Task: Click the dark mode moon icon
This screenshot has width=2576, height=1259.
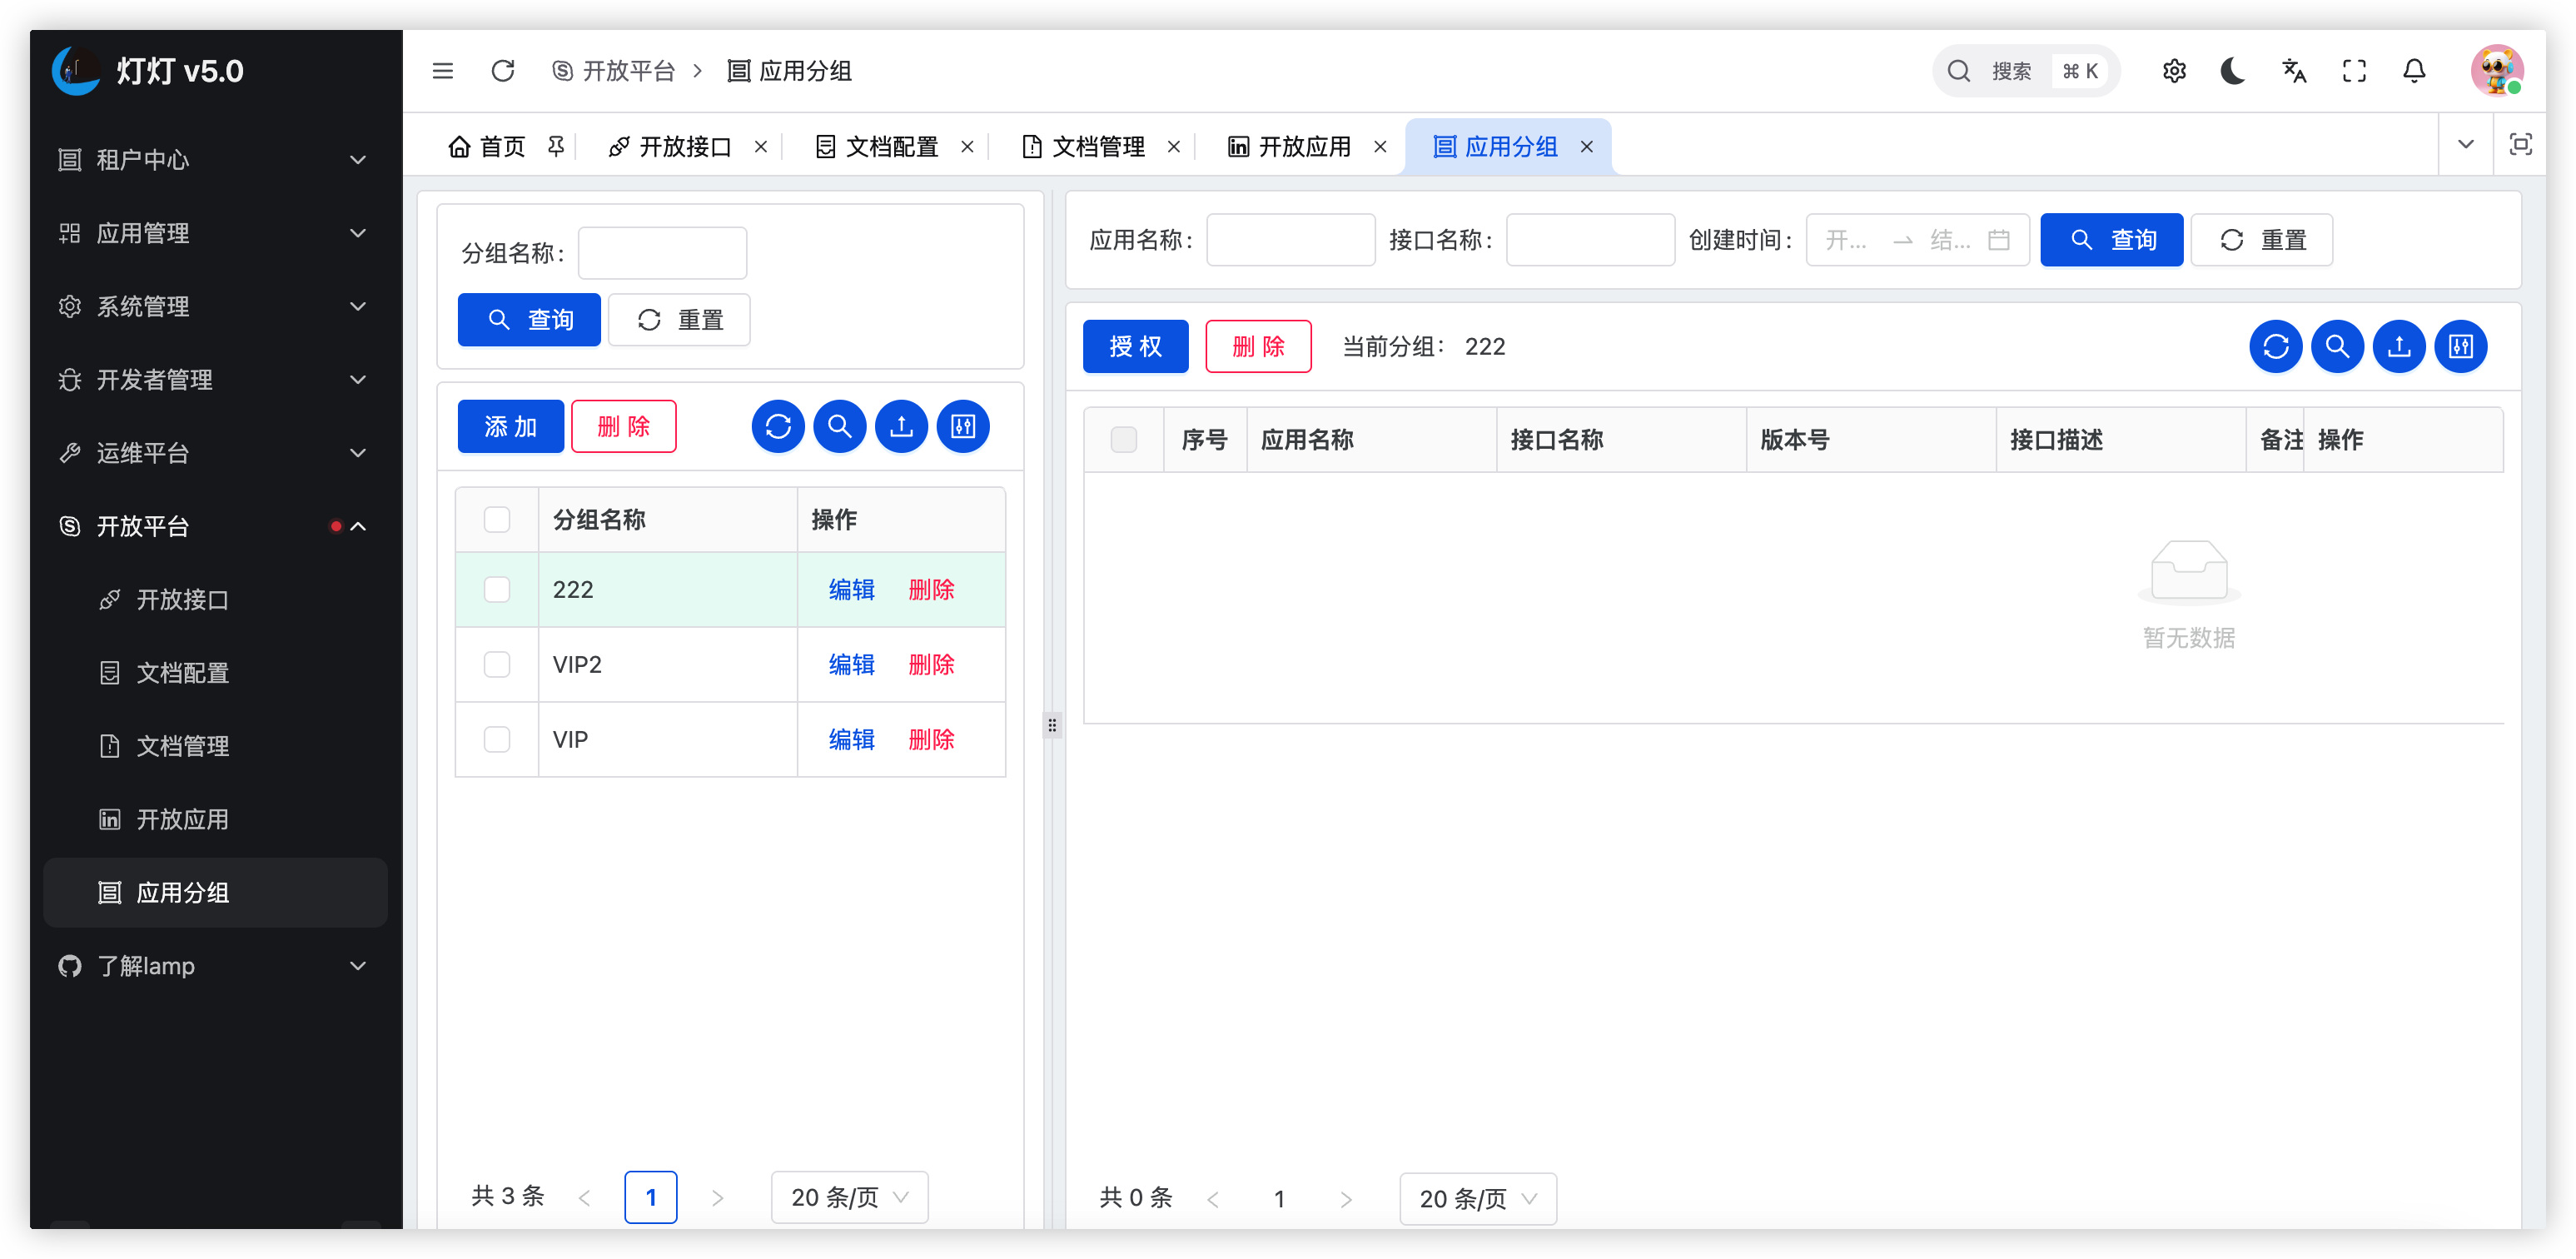Action: click(x=2233, y=71)
